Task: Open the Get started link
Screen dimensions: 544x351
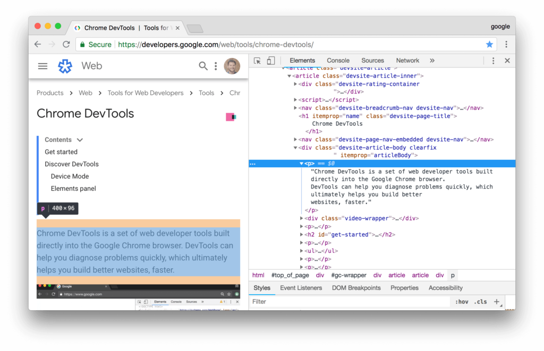Action: [62, 151]
